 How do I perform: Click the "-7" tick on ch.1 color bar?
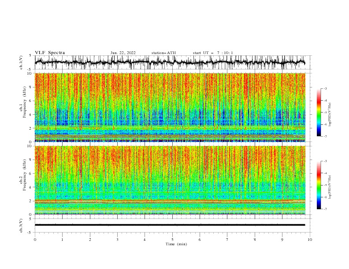(325, 137)
